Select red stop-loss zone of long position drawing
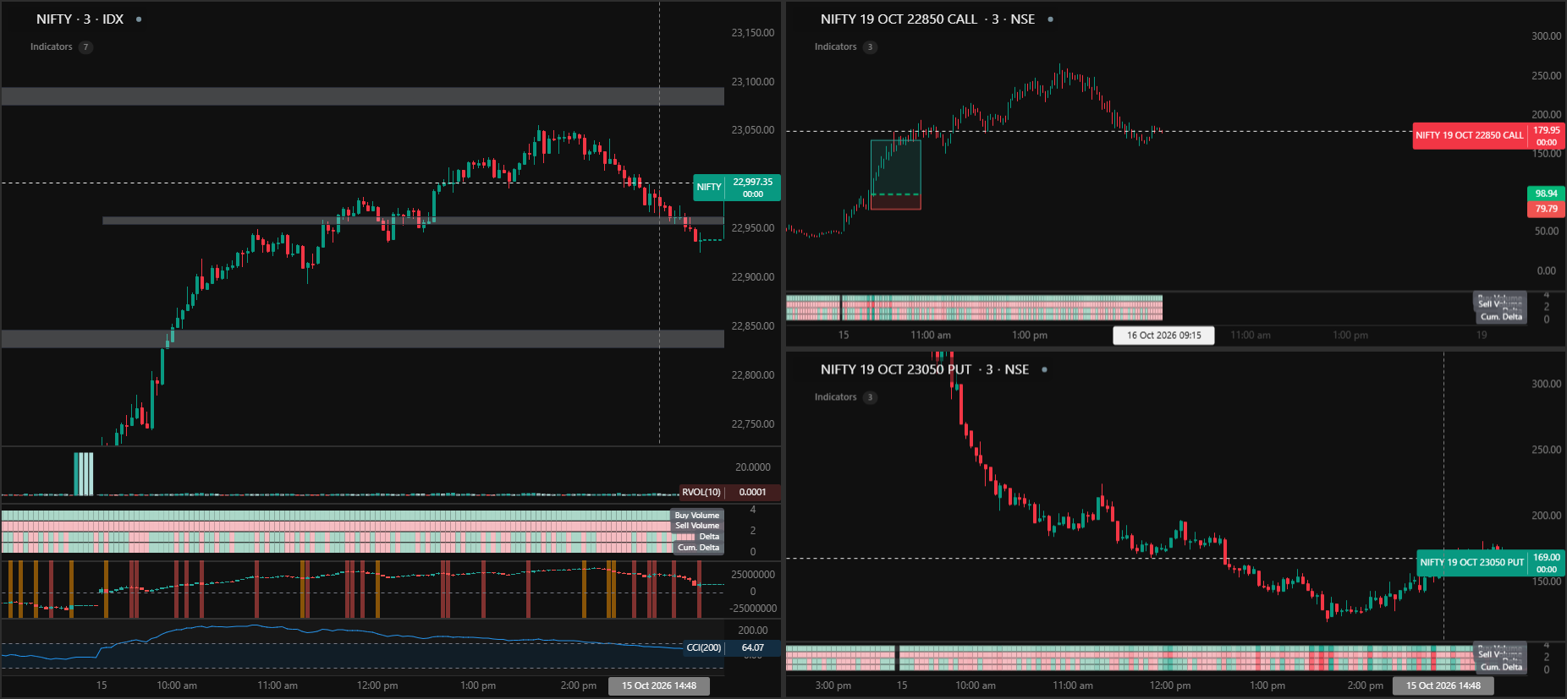The image size is (1567, 699). pyautogui.click(x=895, y=202)
